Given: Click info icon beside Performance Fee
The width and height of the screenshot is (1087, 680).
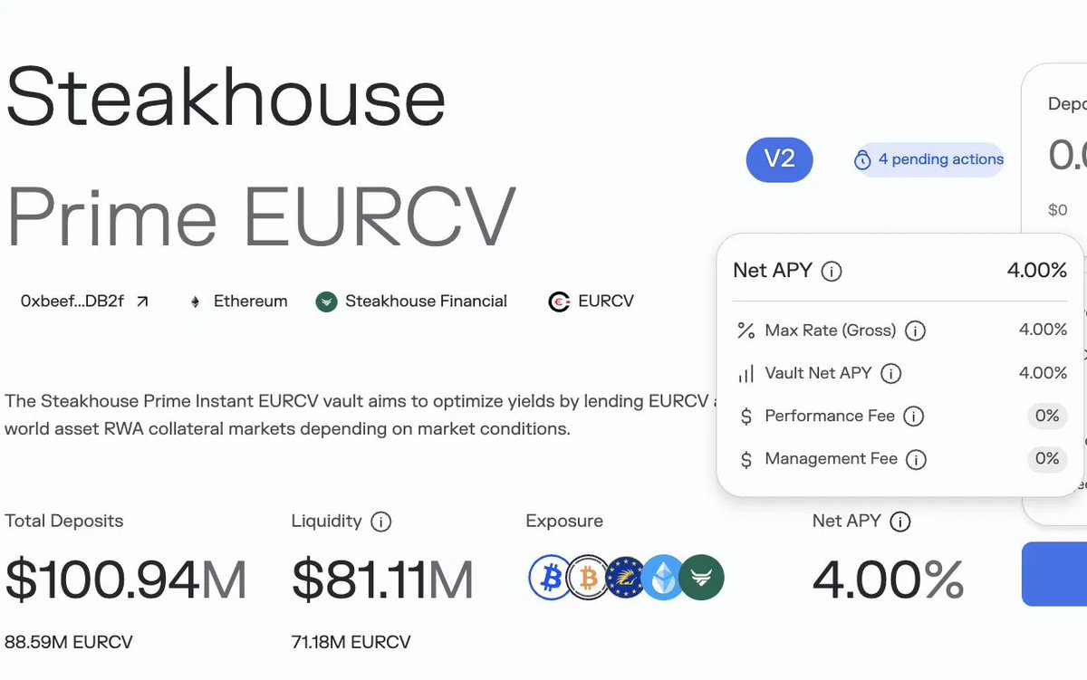Looking at the screenshot, I should tap(914, 417).
